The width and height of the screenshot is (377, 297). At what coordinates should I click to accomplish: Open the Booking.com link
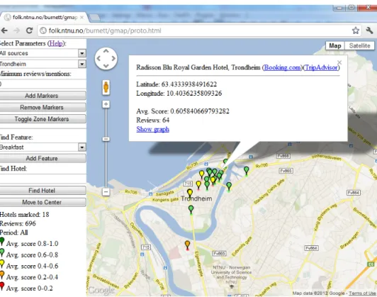tap(282, 67)
